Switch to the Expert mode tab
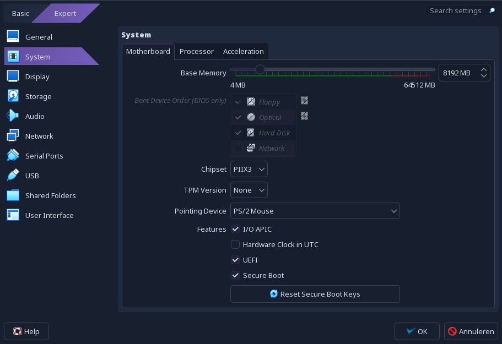This screenshot has height=344, width=502. point(65,13)
